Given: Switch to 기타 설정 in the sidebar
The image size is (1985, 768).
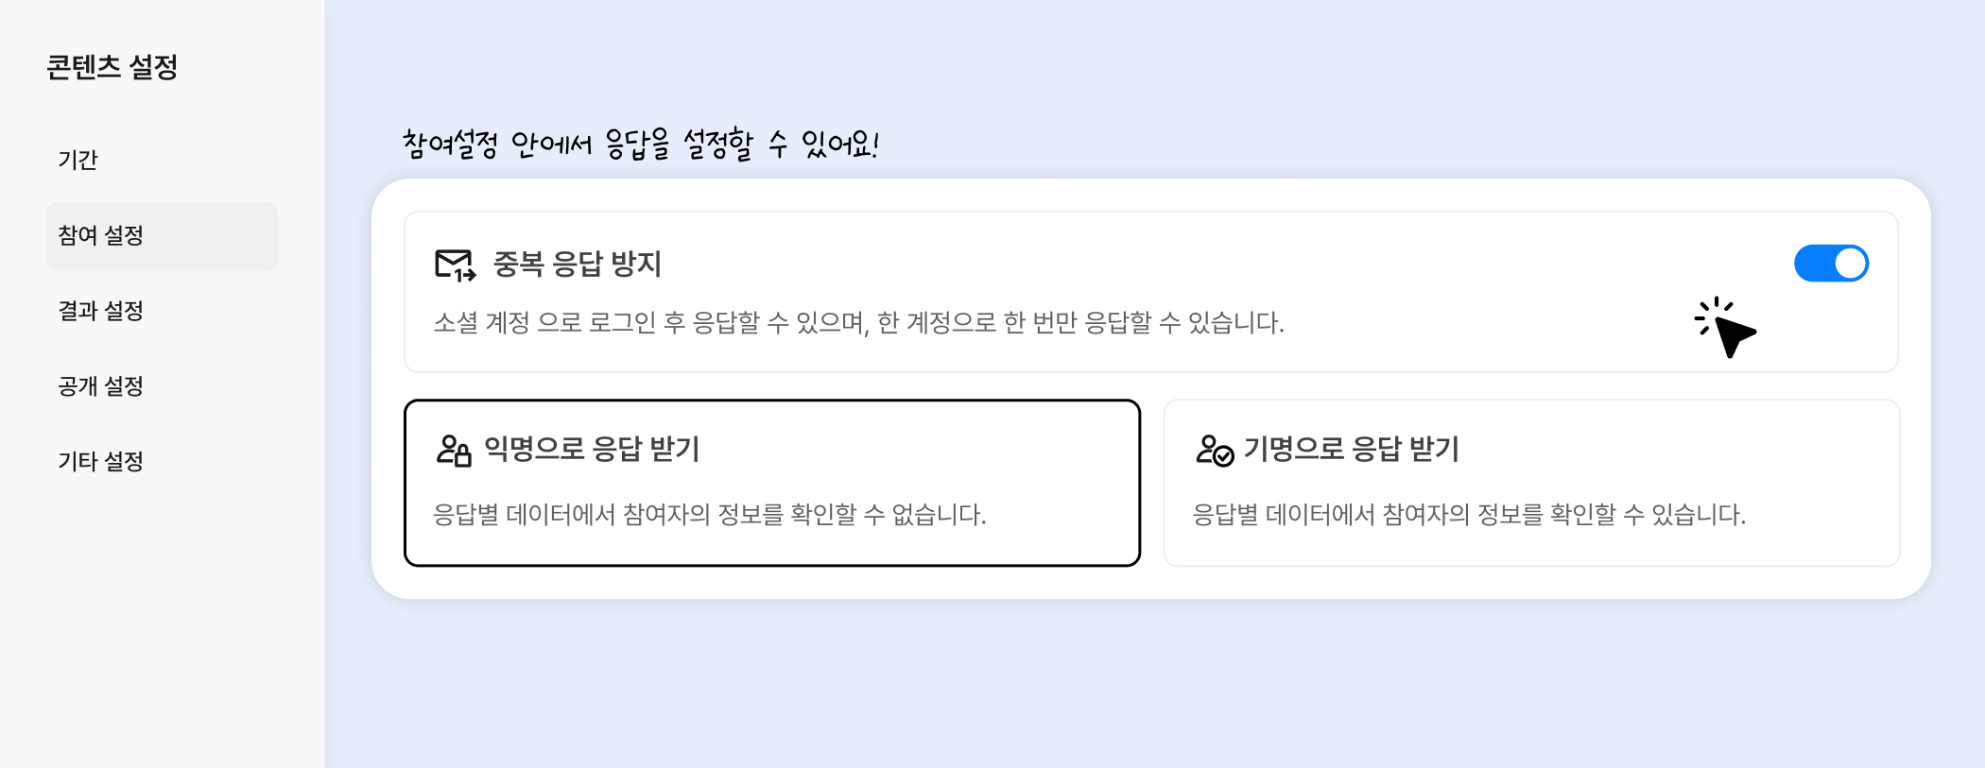Looking at the screenshot, I should [101, 462].
